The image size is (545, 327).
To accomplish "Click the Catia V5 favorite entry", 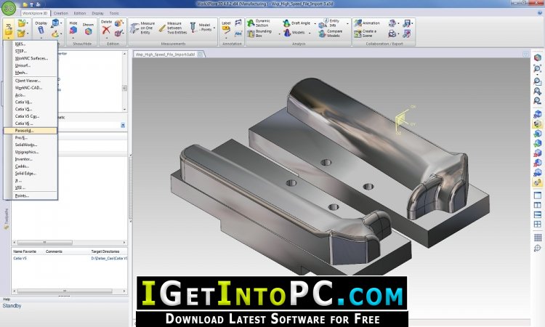I will (20, 259).
